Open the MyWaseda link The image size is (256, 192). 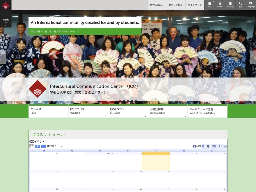point(156,5)
